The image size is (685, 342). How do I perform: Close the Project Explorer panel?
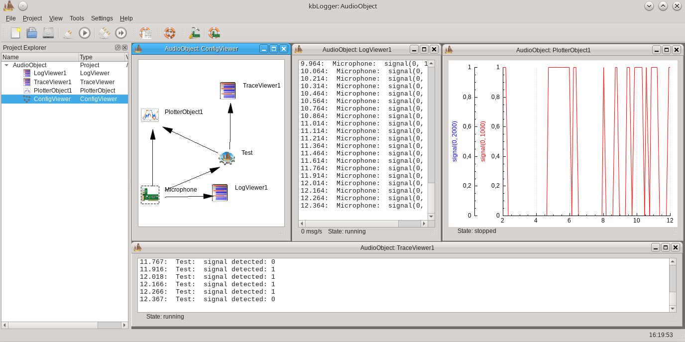coord(124,48)
